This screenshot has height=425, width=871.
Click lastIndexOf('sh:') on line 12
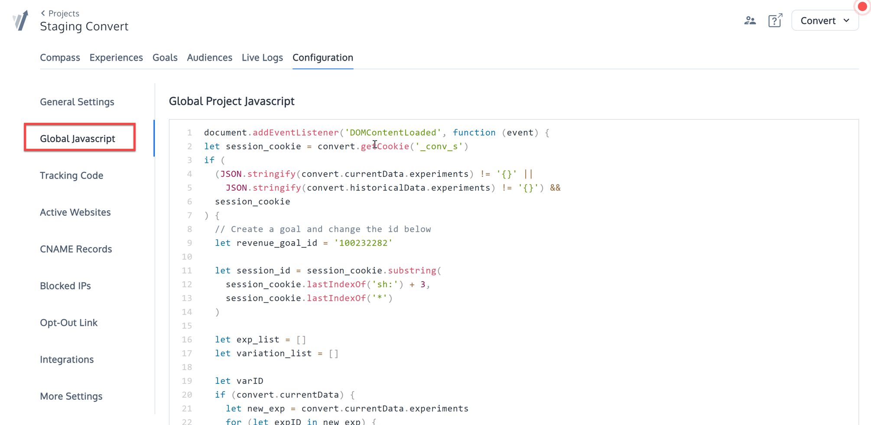point(355,285)
